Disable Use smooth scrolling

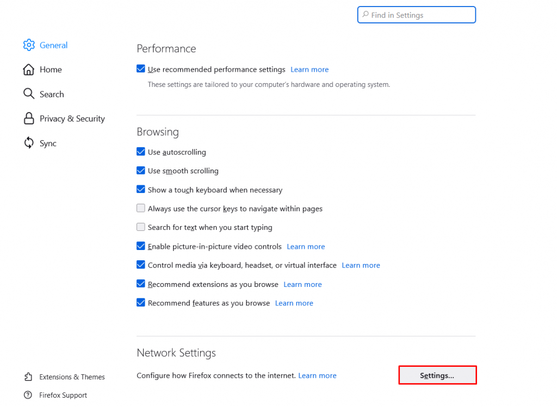pyautogui.click(x=141, y=171)
